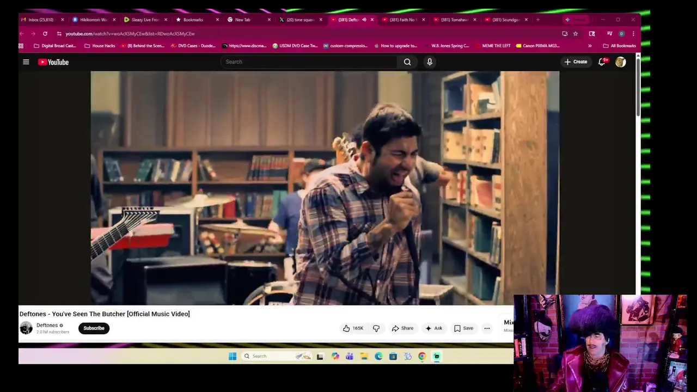Click the YouTube search magnifier button

pyautogui.click(x=407, y=62)
